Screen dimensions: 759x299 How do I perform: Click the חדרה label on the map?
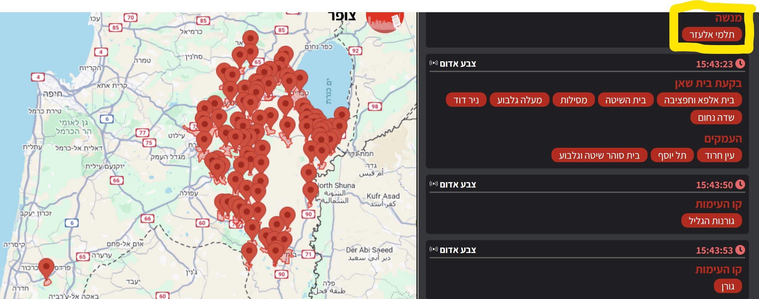[21, 288]
